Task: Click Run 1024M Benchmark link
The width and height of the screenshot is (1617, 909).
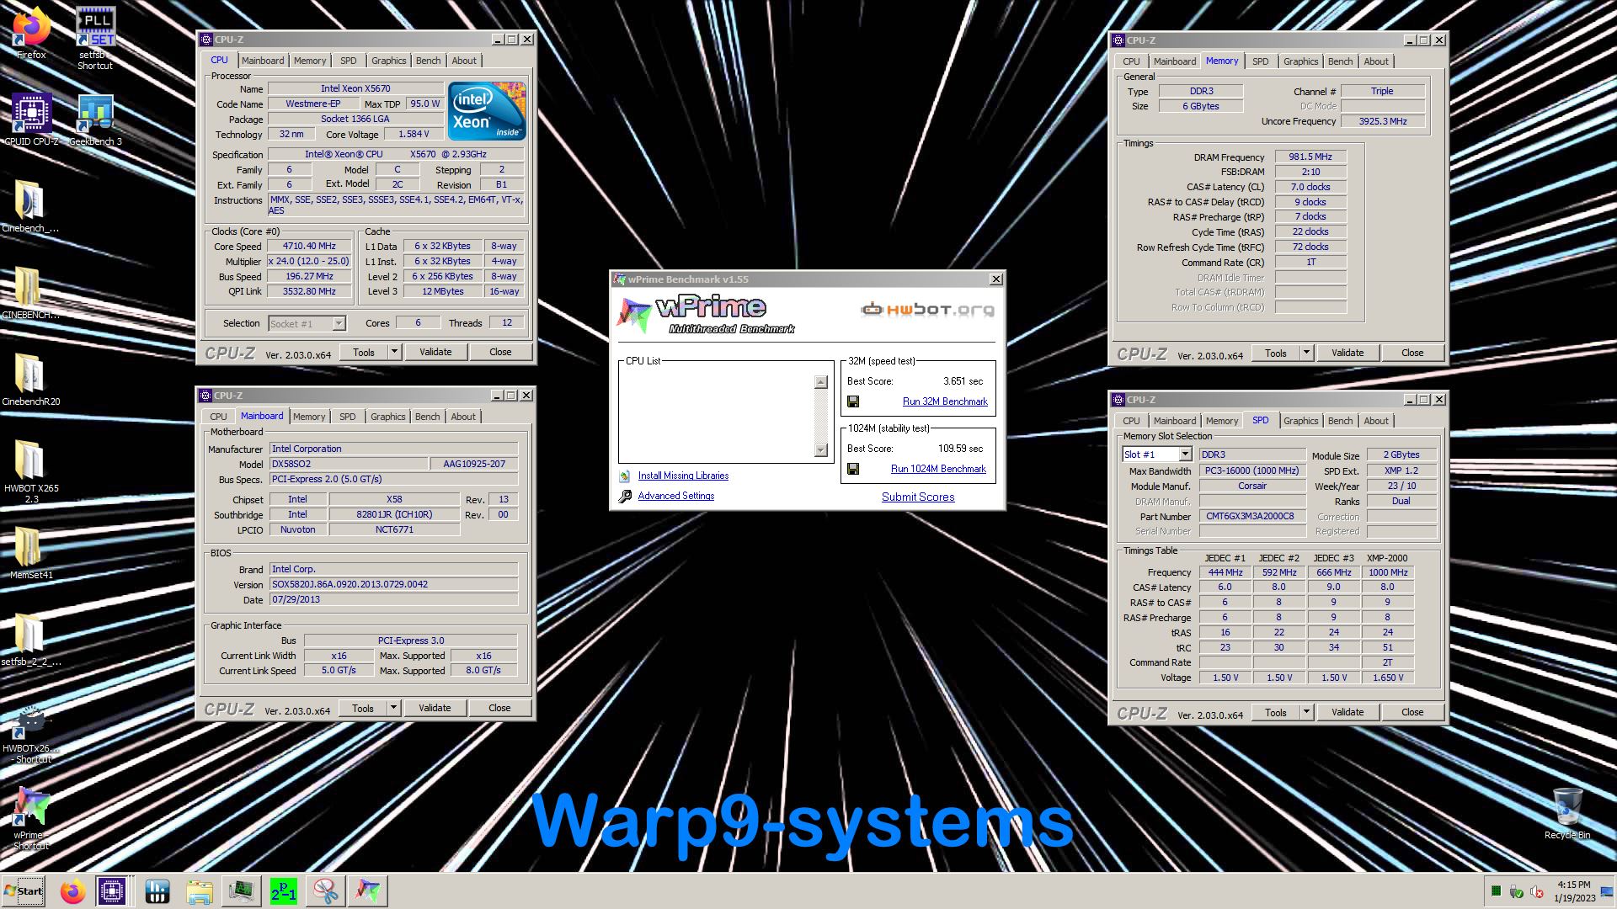Action: click(938, 470)
